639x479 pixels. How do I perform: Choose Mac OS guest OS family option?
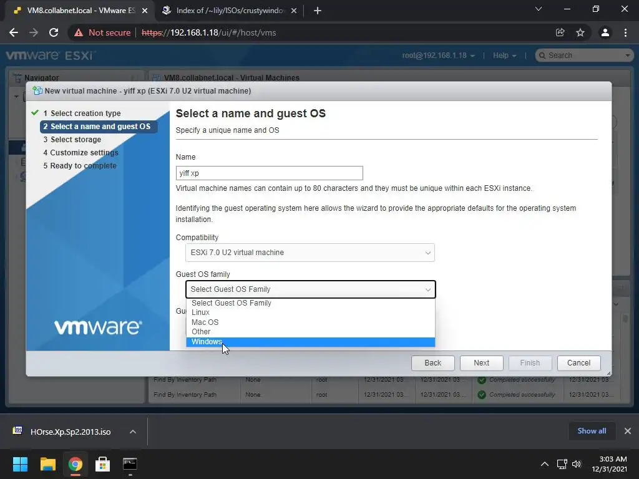pyautogui.click(x=310, y=322)
